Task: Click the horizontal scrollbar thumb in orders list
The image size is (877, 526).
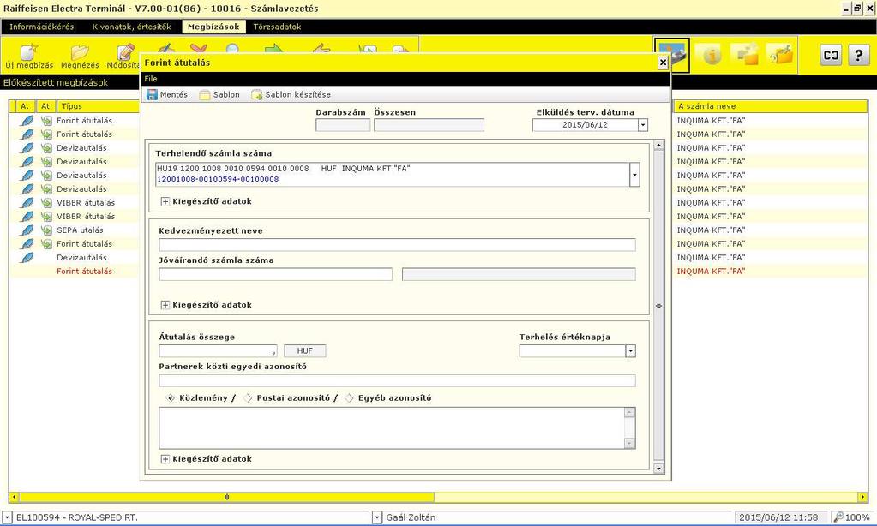Action: (x=226, y=497)
